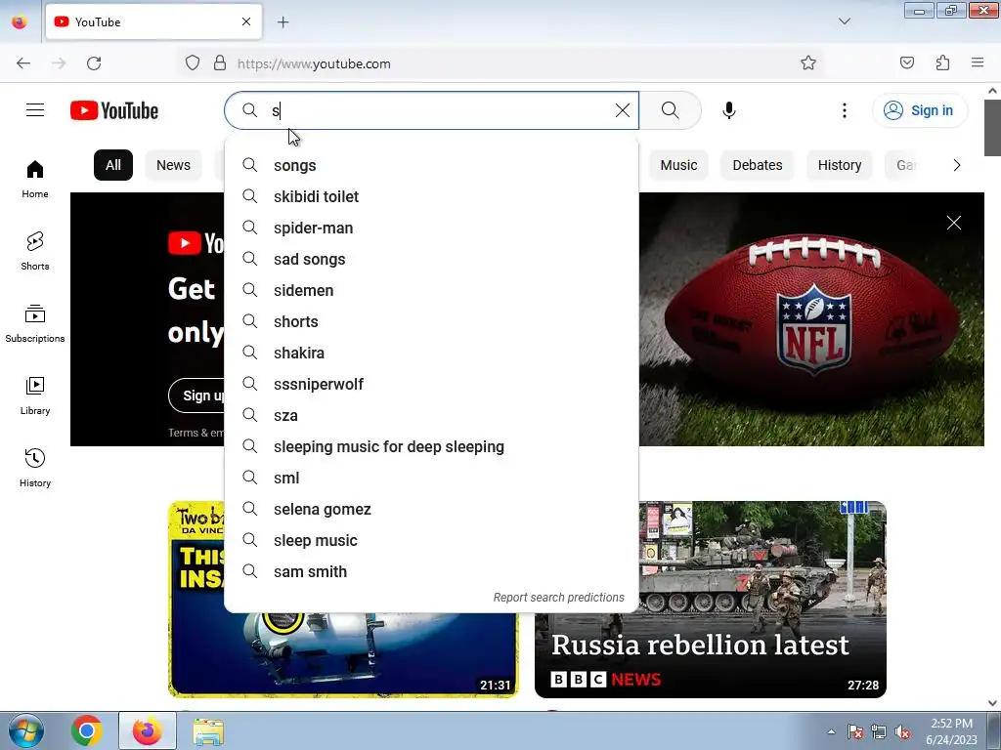Choose the 'spider-man' suggestion
Viewport: 1001px width, 750px height.
[431, 228]
